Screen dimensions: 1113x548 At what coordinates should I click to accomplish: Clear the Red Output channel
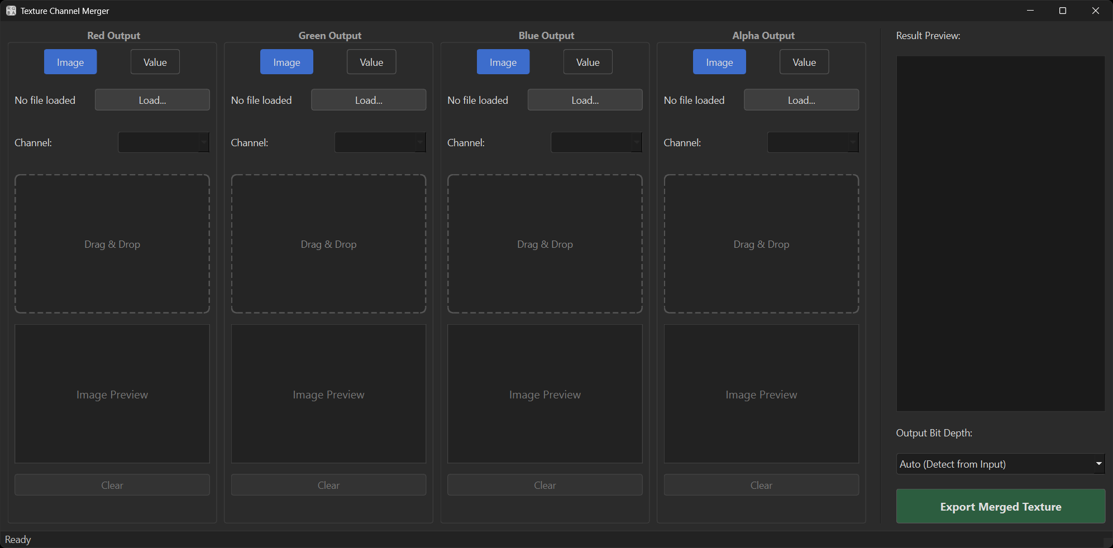coord(112,485)
